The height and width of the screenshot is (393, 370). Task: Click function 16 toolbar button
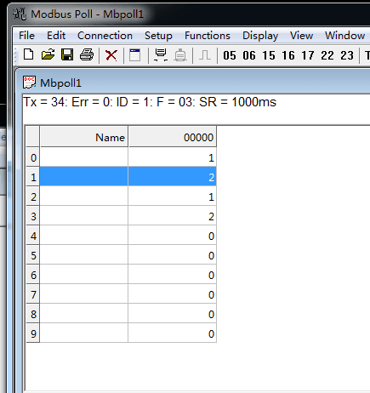click(x=288, y=55)
